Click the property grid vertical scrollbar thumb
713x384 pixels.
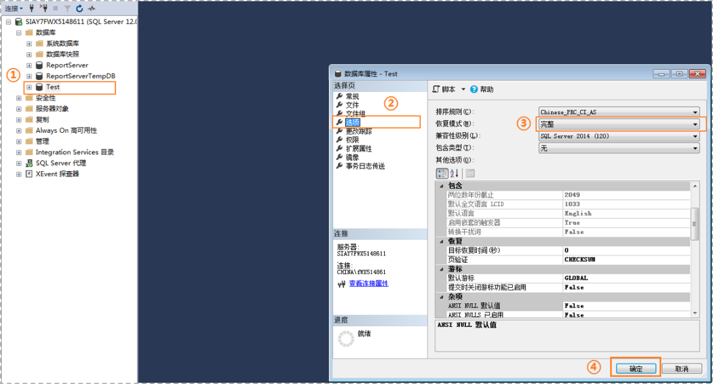[694, 223]
